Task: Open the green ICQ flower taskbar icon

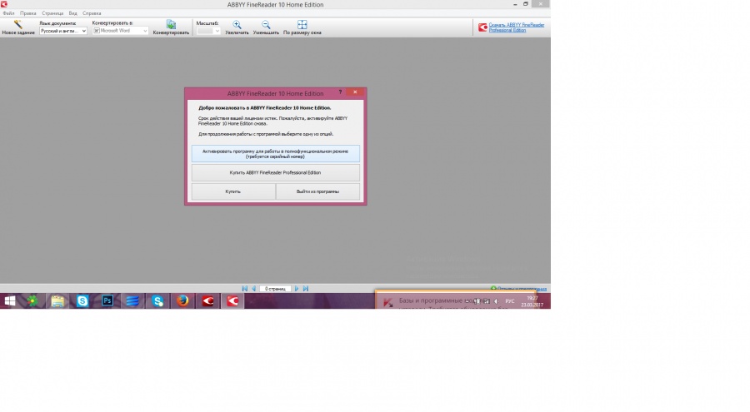Action: pos(32,300)
